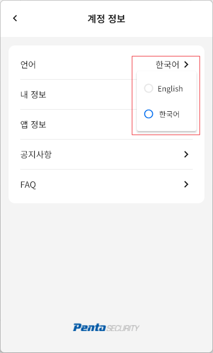The height and width of the screenshot is (353, 213).
Task: Click the arrow icon on 공지사항 row
Action: (x=186, y=155)
